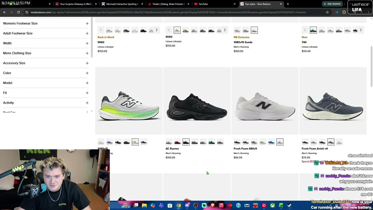
Task: Select first black swatch under Fresh Foam Arishi v4
Action: point(305,142)
